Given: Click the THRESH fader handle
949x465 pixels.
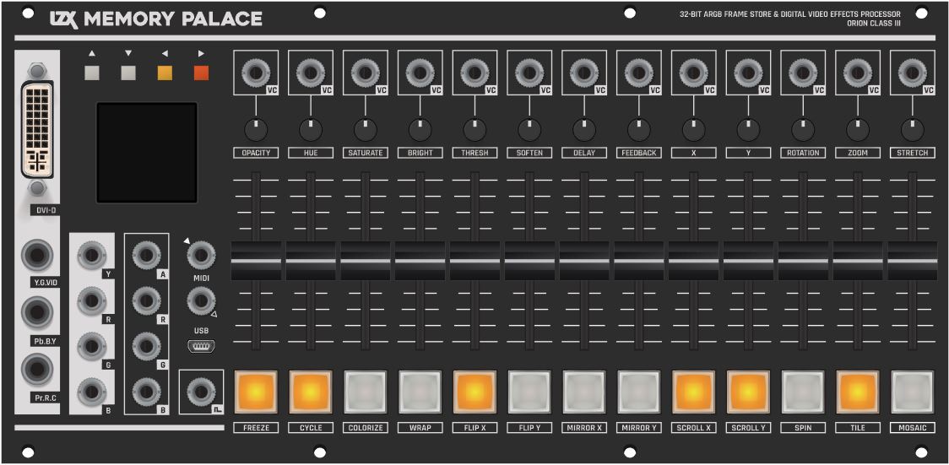Looking at the screenshot, I should [474, 261].
